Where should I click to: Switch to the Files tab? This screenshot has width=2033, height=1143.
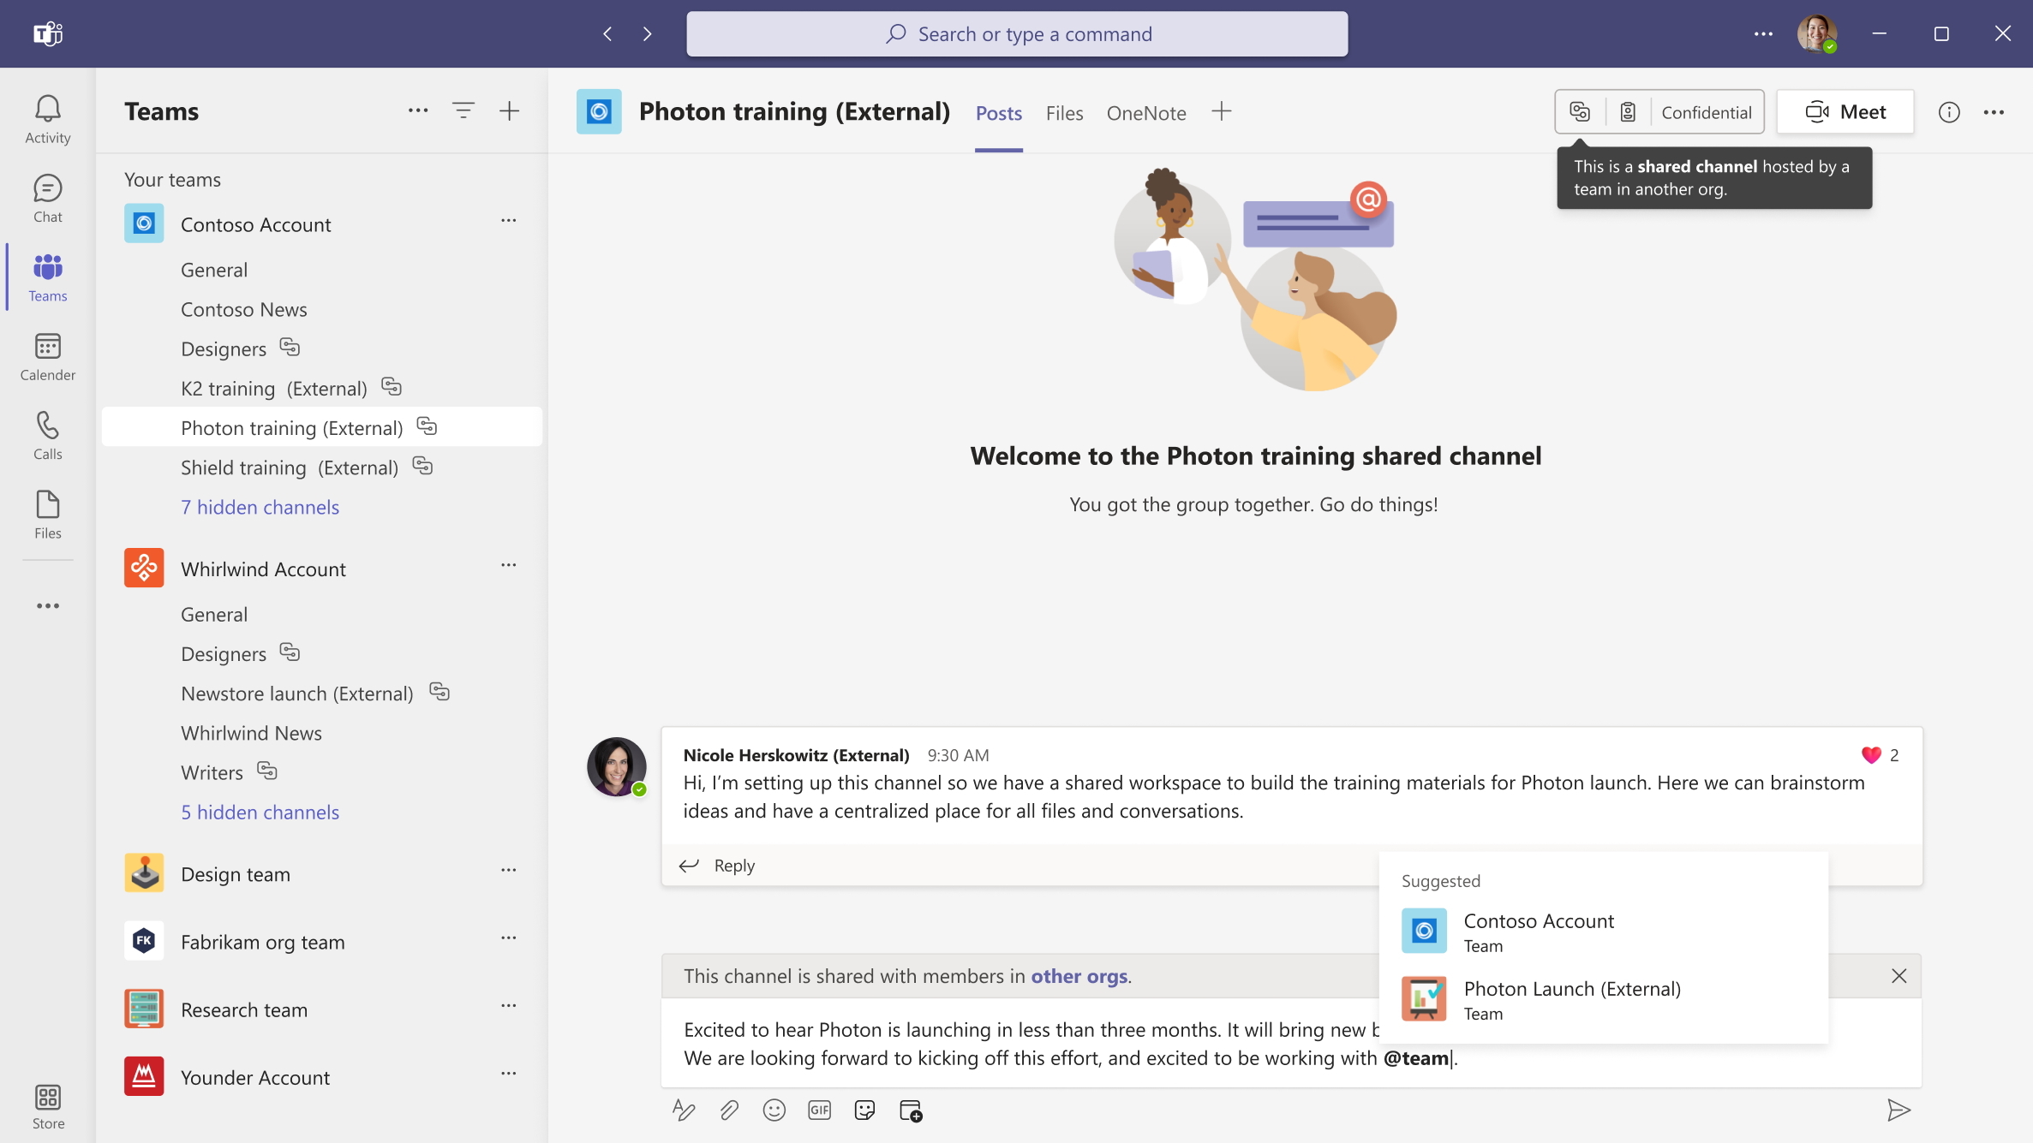[x=1063, y=112]
